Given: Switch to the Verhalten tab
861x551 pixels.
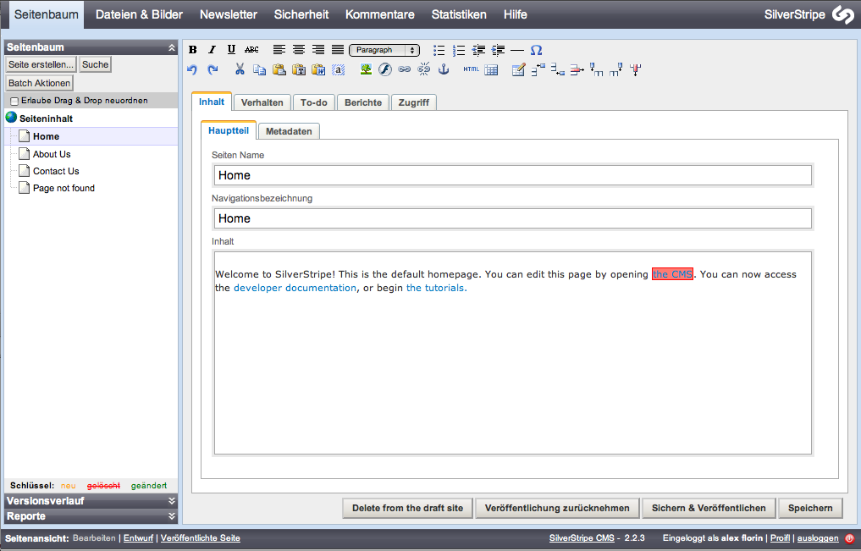Looking at the screenshot, I should click(x=262, y=102).
